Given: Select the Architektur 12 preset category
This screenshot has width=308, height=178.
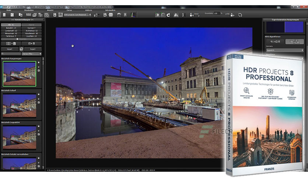Looking at the screenshot, I should tap(31, 31).
